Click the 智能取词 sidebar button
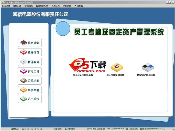Screen dimensions: 175x131 (x=30, y=62)
